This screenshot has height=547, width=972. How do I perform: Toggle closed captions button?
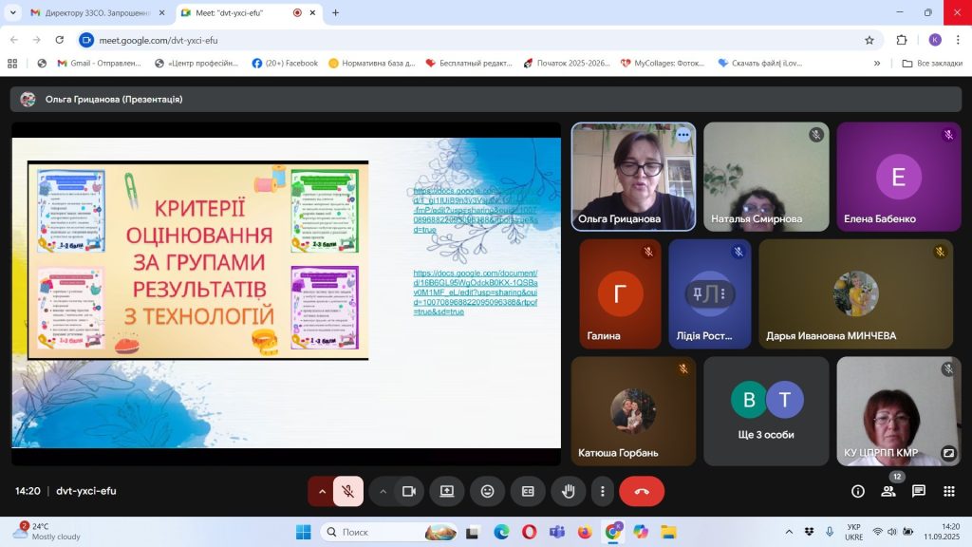[528, 491]
